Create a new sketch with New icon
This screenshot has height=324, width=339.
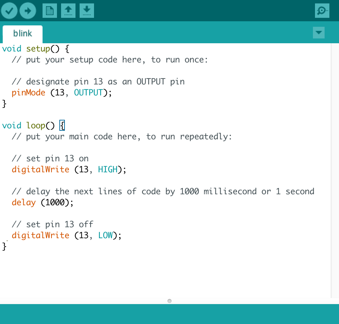click(50, 11)
